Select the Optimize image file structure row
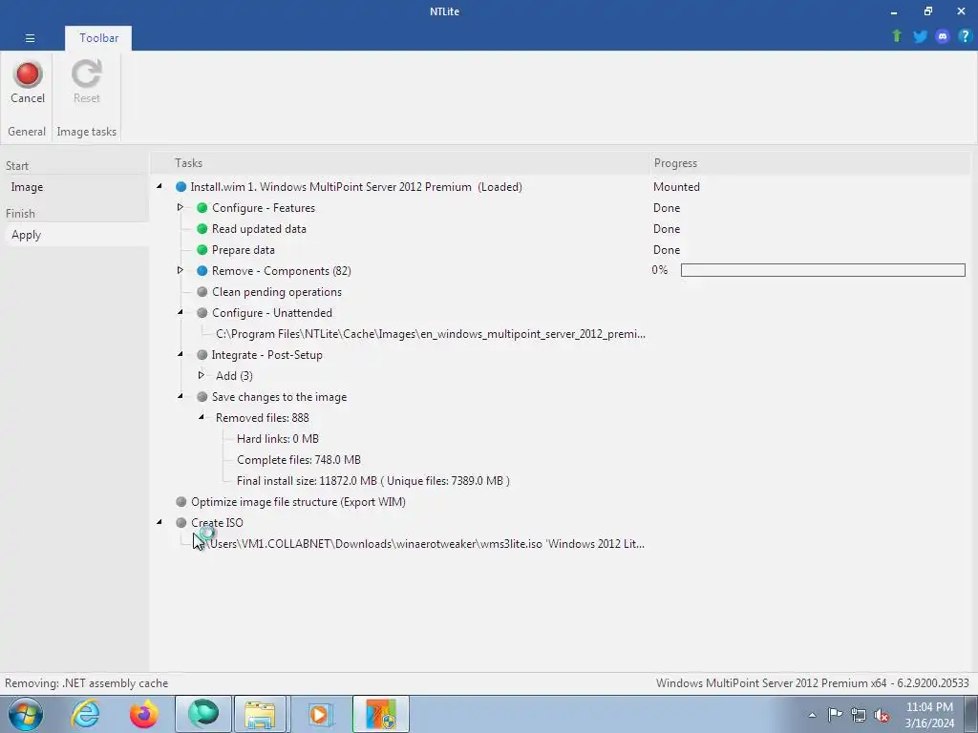The width and height of the screenshot is (978, 733). pos(298,502)
